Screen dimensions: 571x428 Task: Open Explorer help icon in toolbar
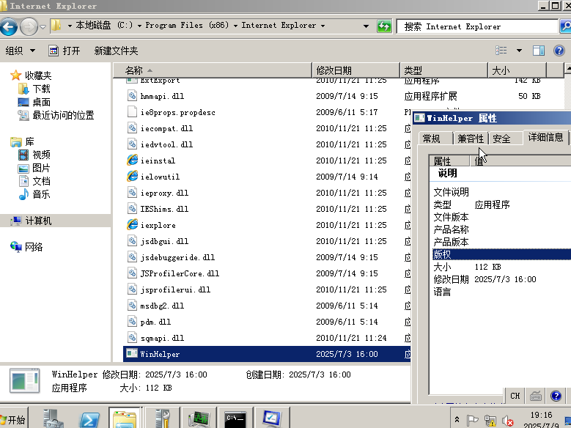coord(559,51)
